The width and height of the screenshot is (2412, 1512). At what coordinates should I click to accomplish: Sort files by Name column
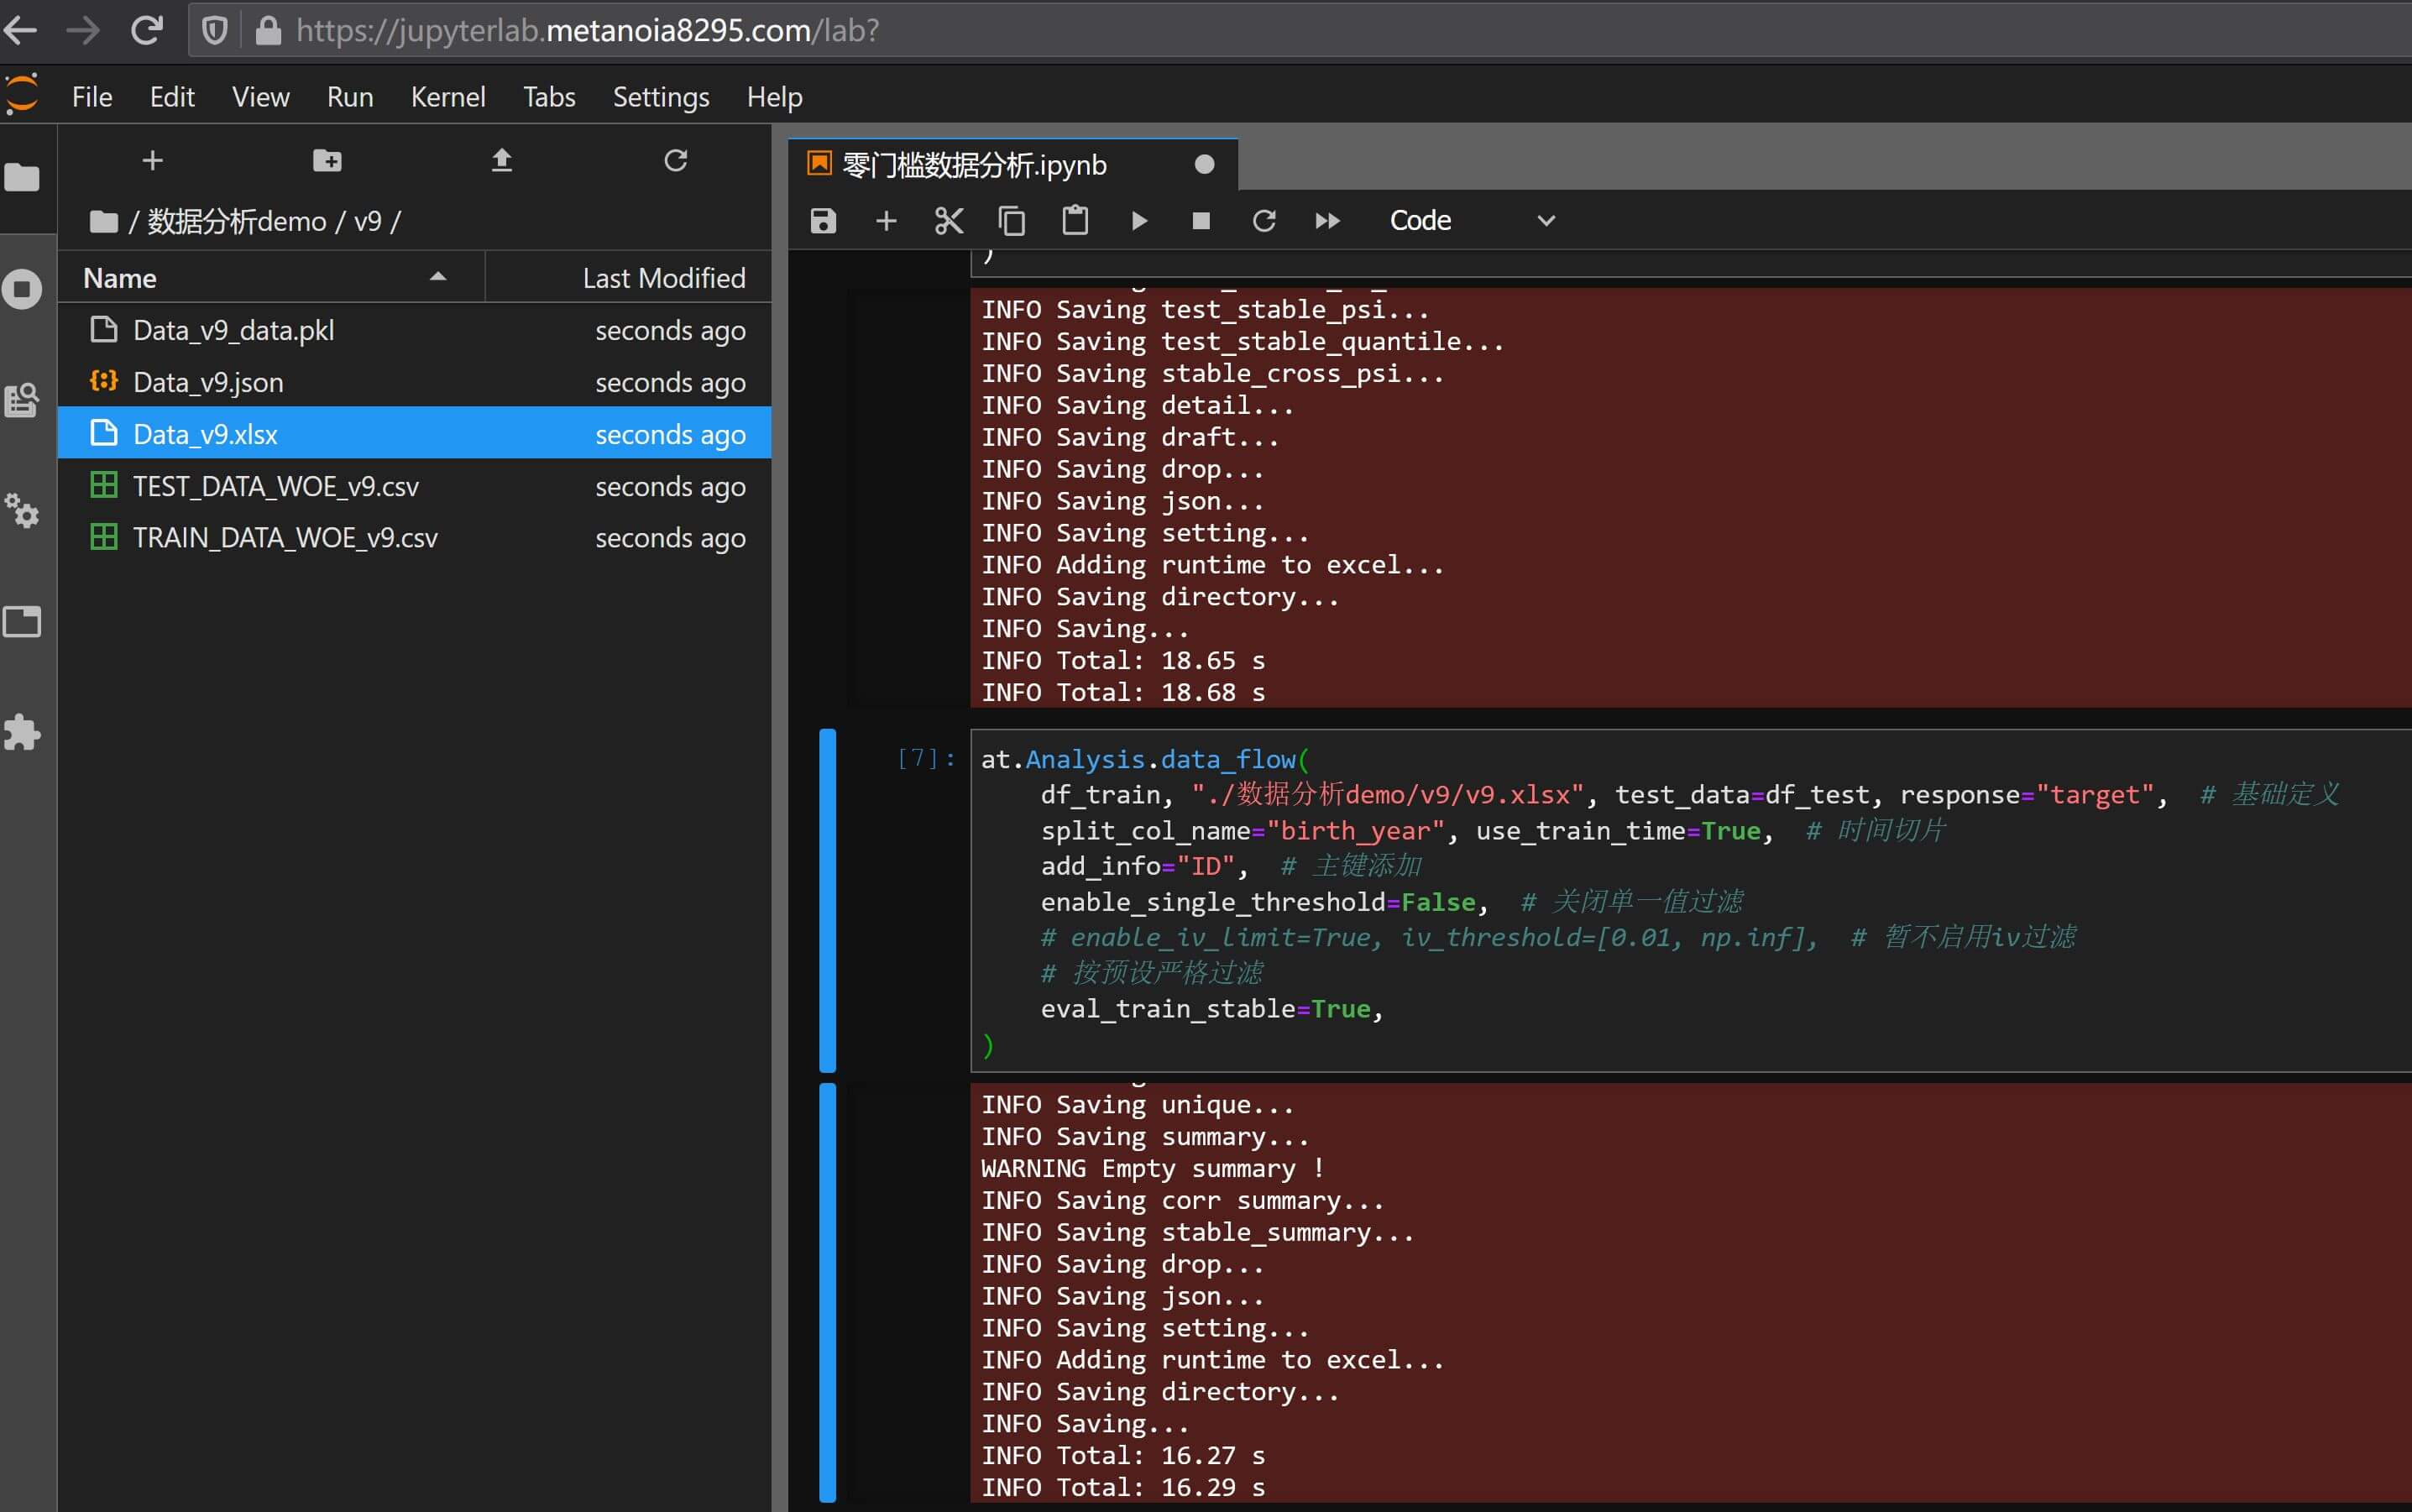pyautogui.click(x=120, y=278)
